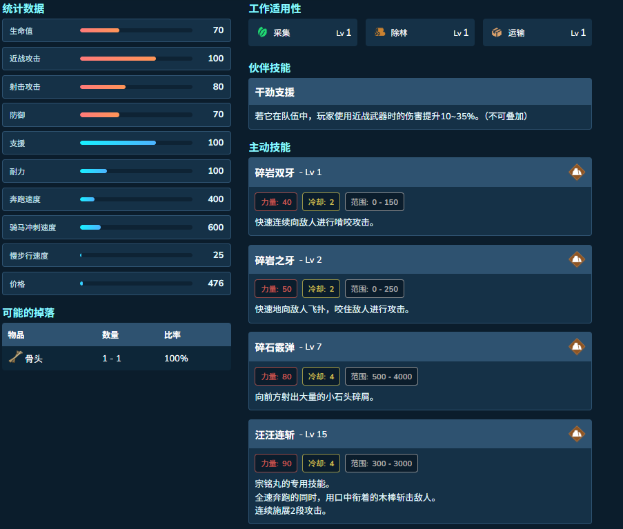Click the ground element icon on 碎岩之牙
This screenshot has width=623, height=529.
point(577,259)
